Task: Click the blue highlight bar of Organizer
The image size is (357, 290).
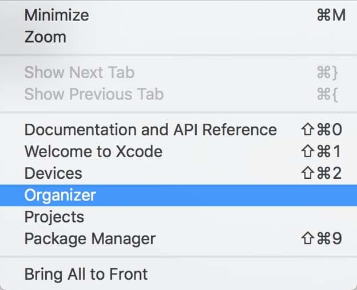Action: click(178, 195)
